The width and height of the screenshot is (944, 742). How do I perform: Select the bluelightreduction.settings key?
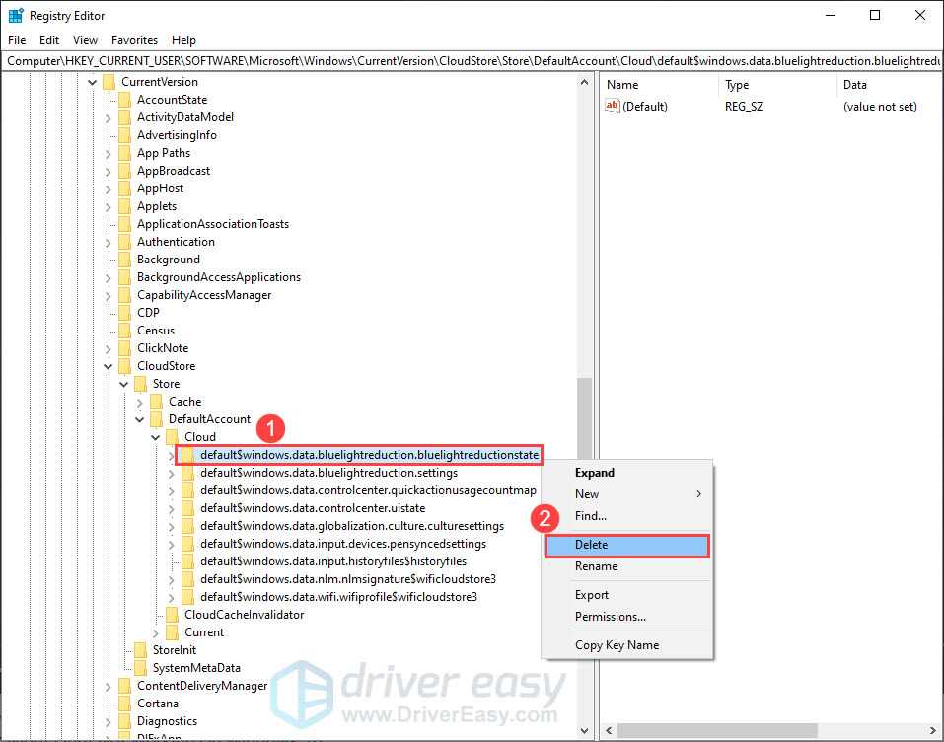pyautogui.click(x=328, y=473)
